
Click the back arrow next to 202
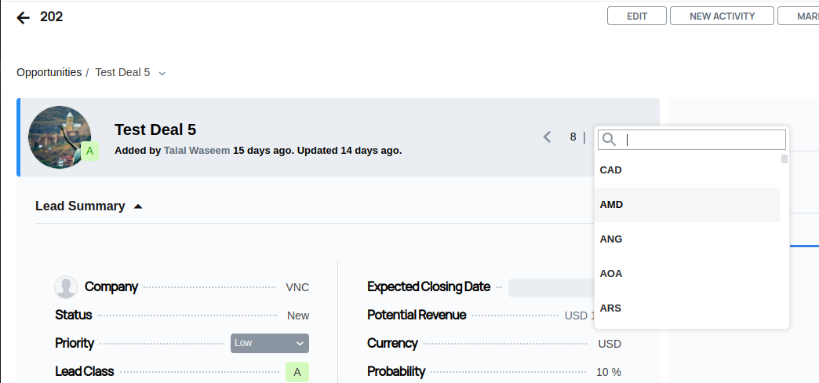[23, 17]
